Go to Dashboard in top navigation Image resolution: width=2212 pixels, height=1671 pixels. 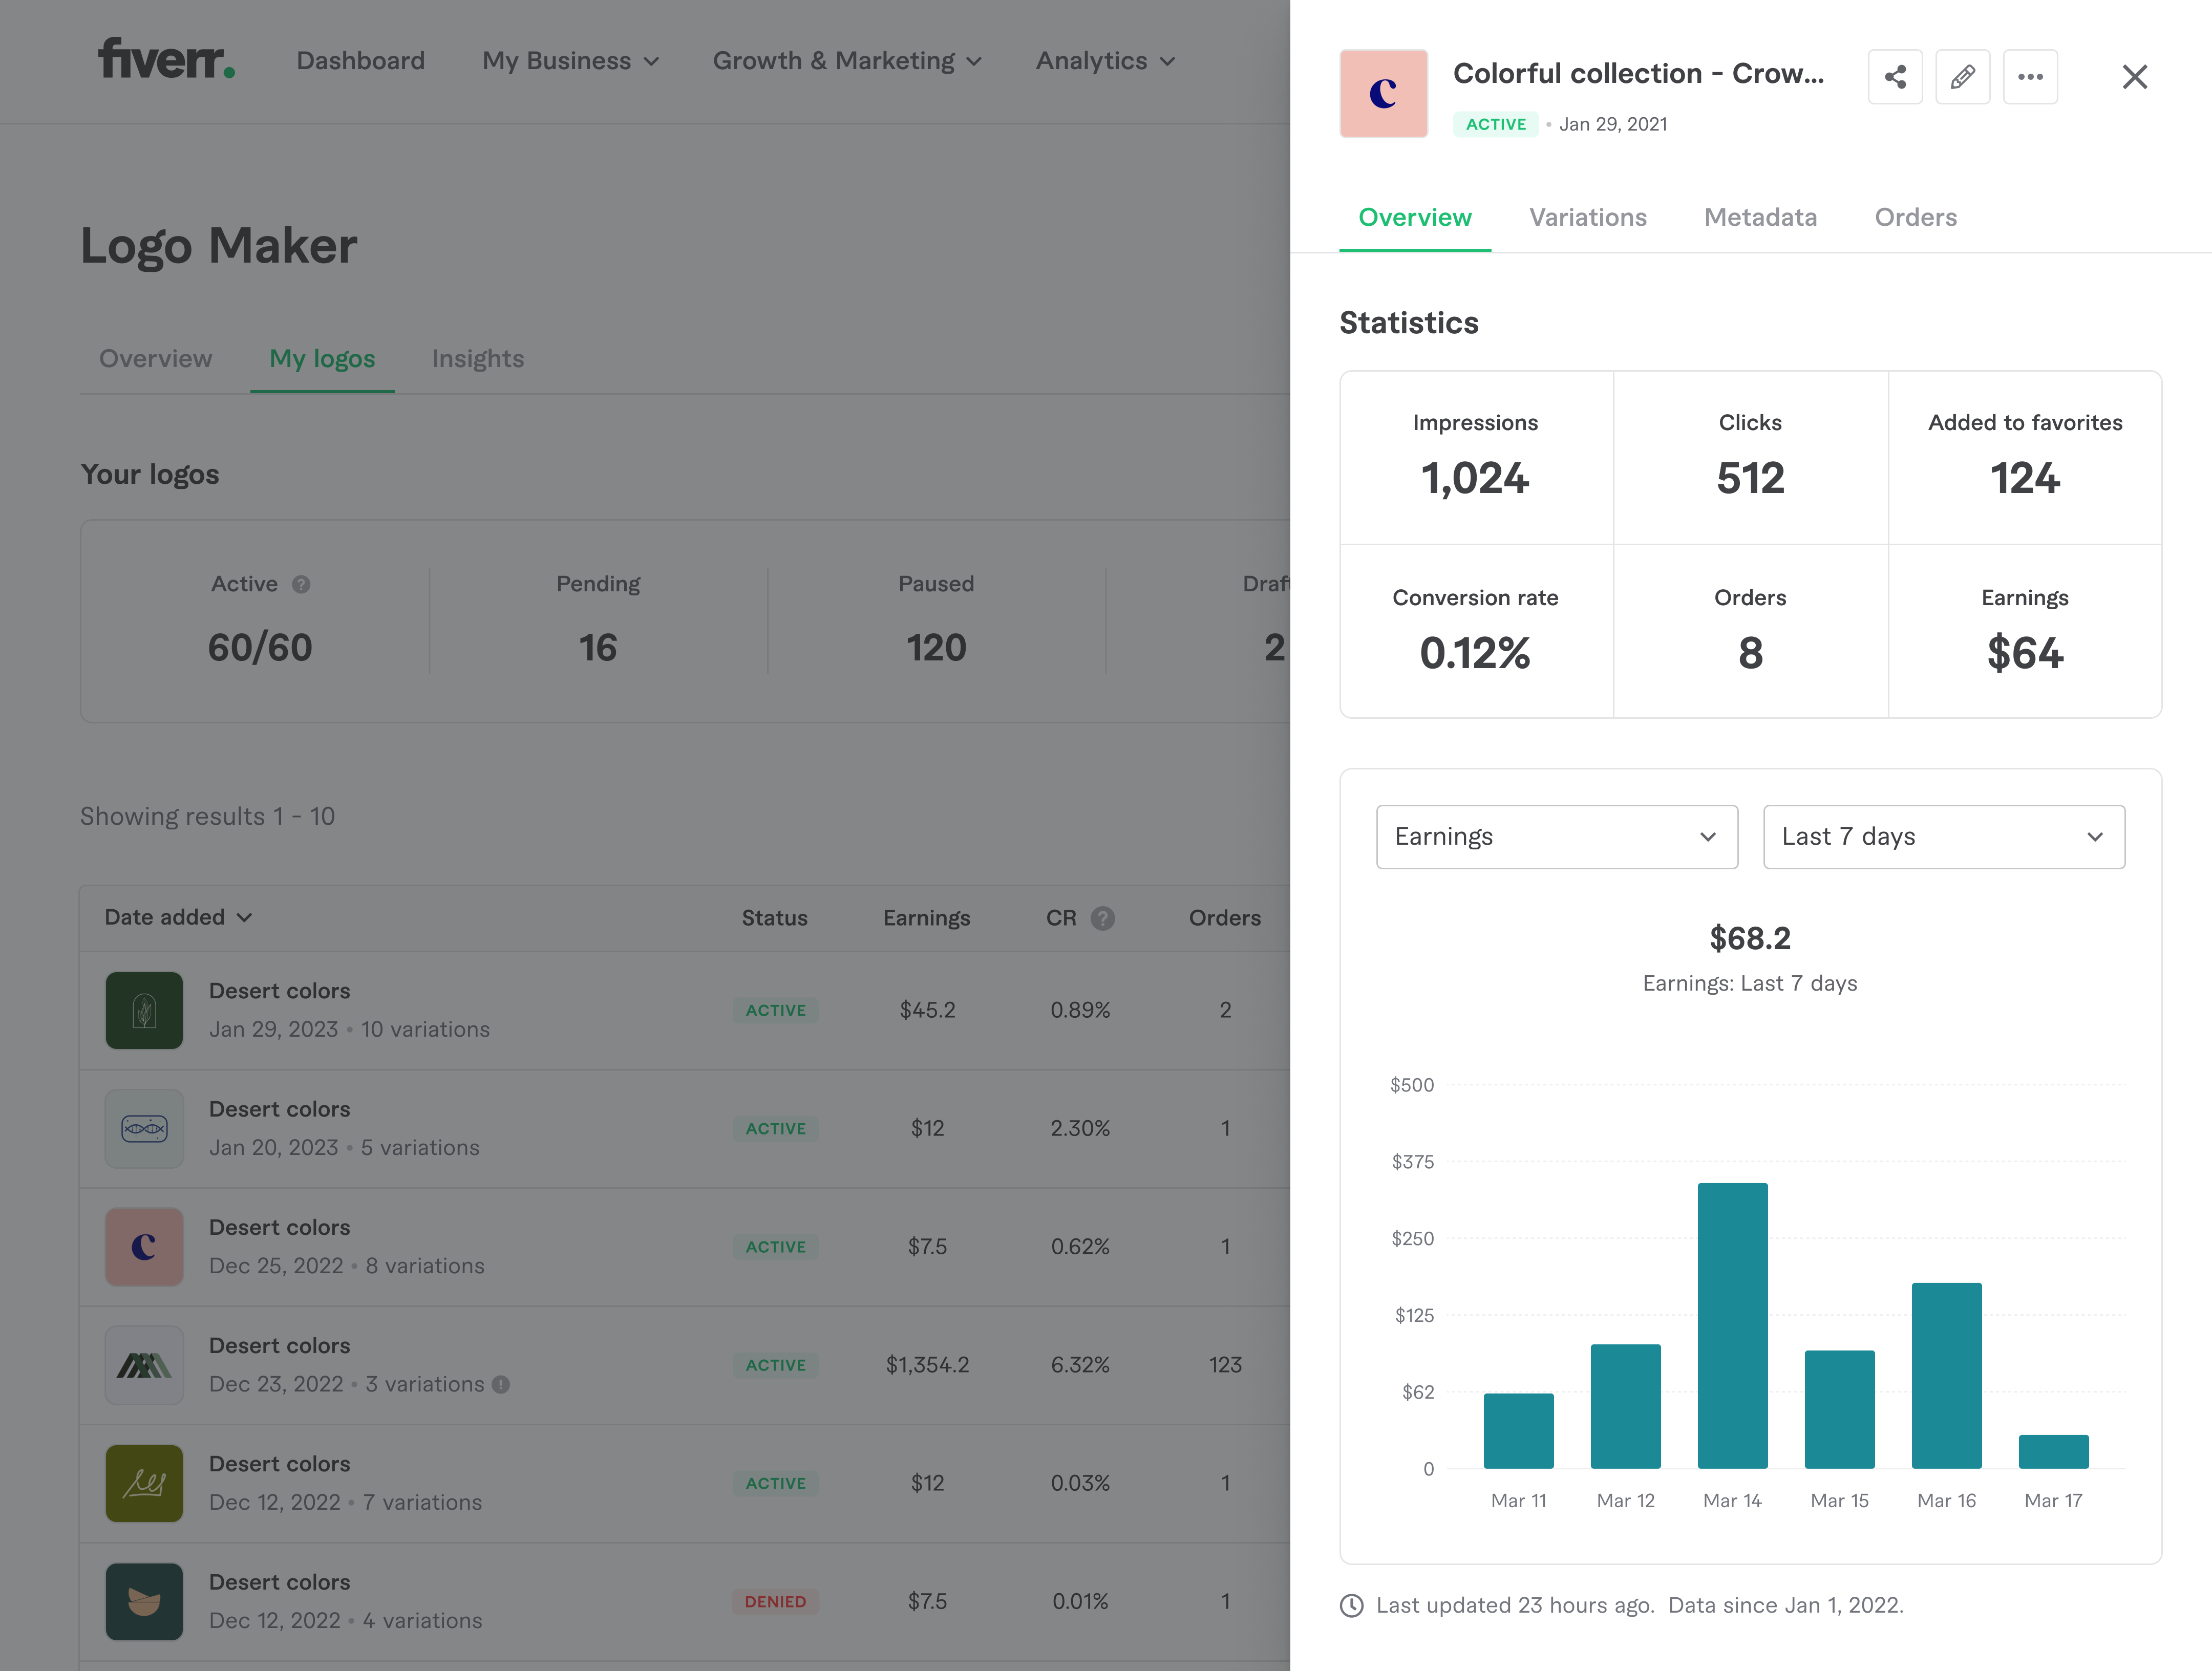tap(360, 61)
